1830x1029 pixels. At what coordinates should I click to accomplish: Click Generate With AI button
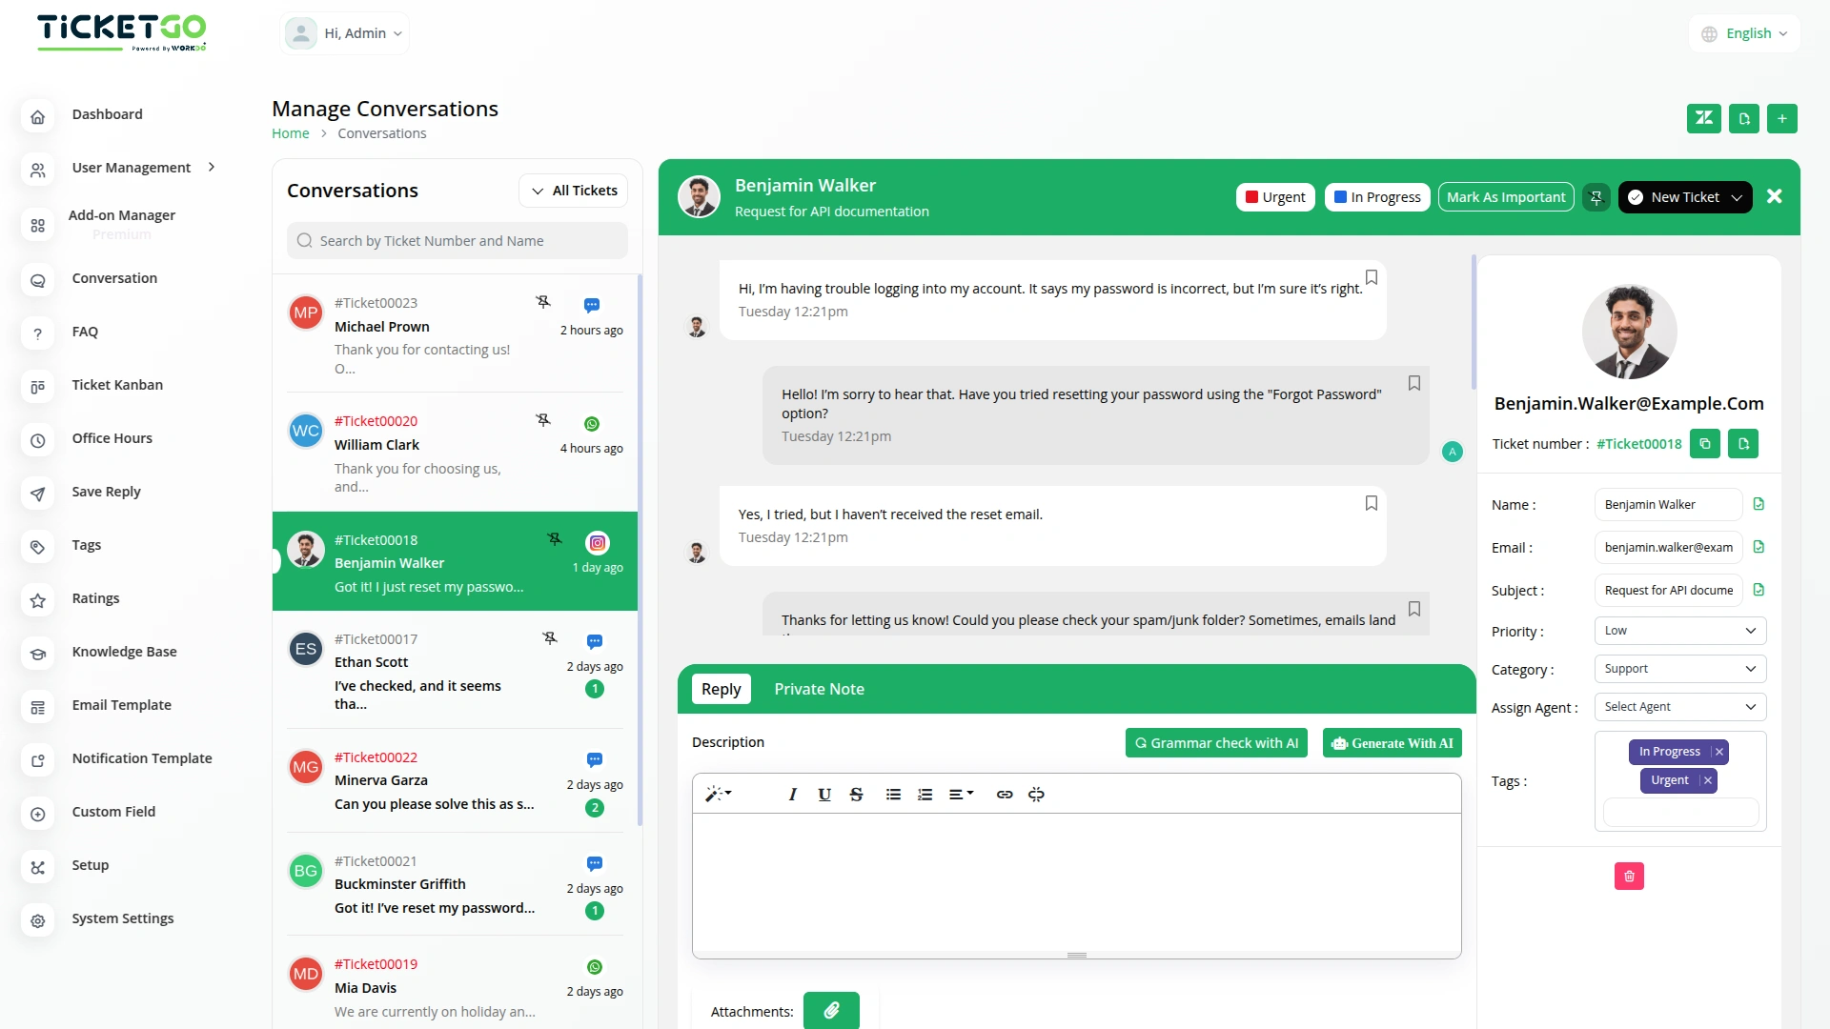(1392, 743)
